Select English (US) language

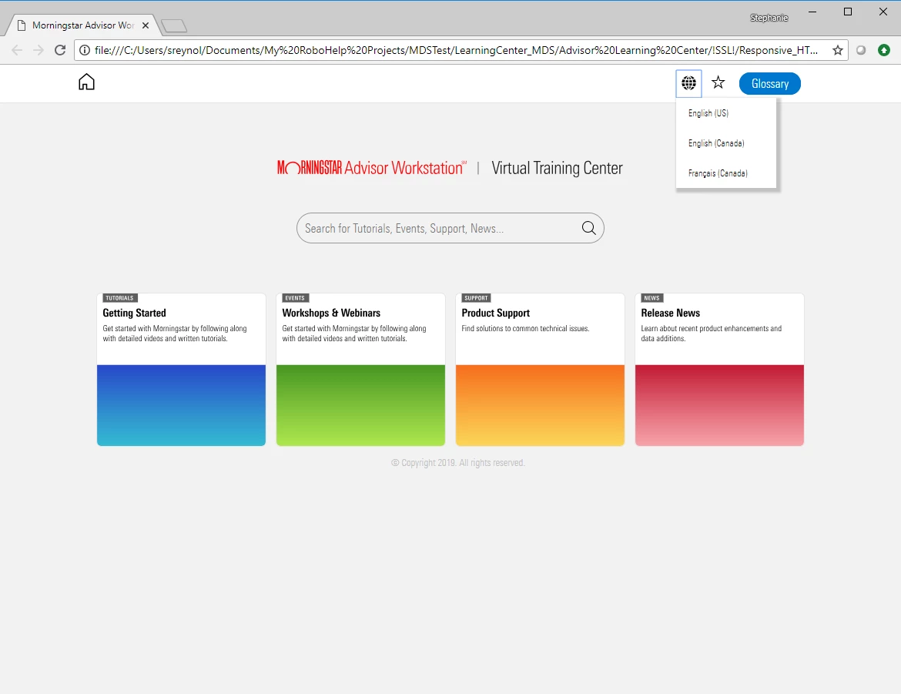tap(708, 113)
